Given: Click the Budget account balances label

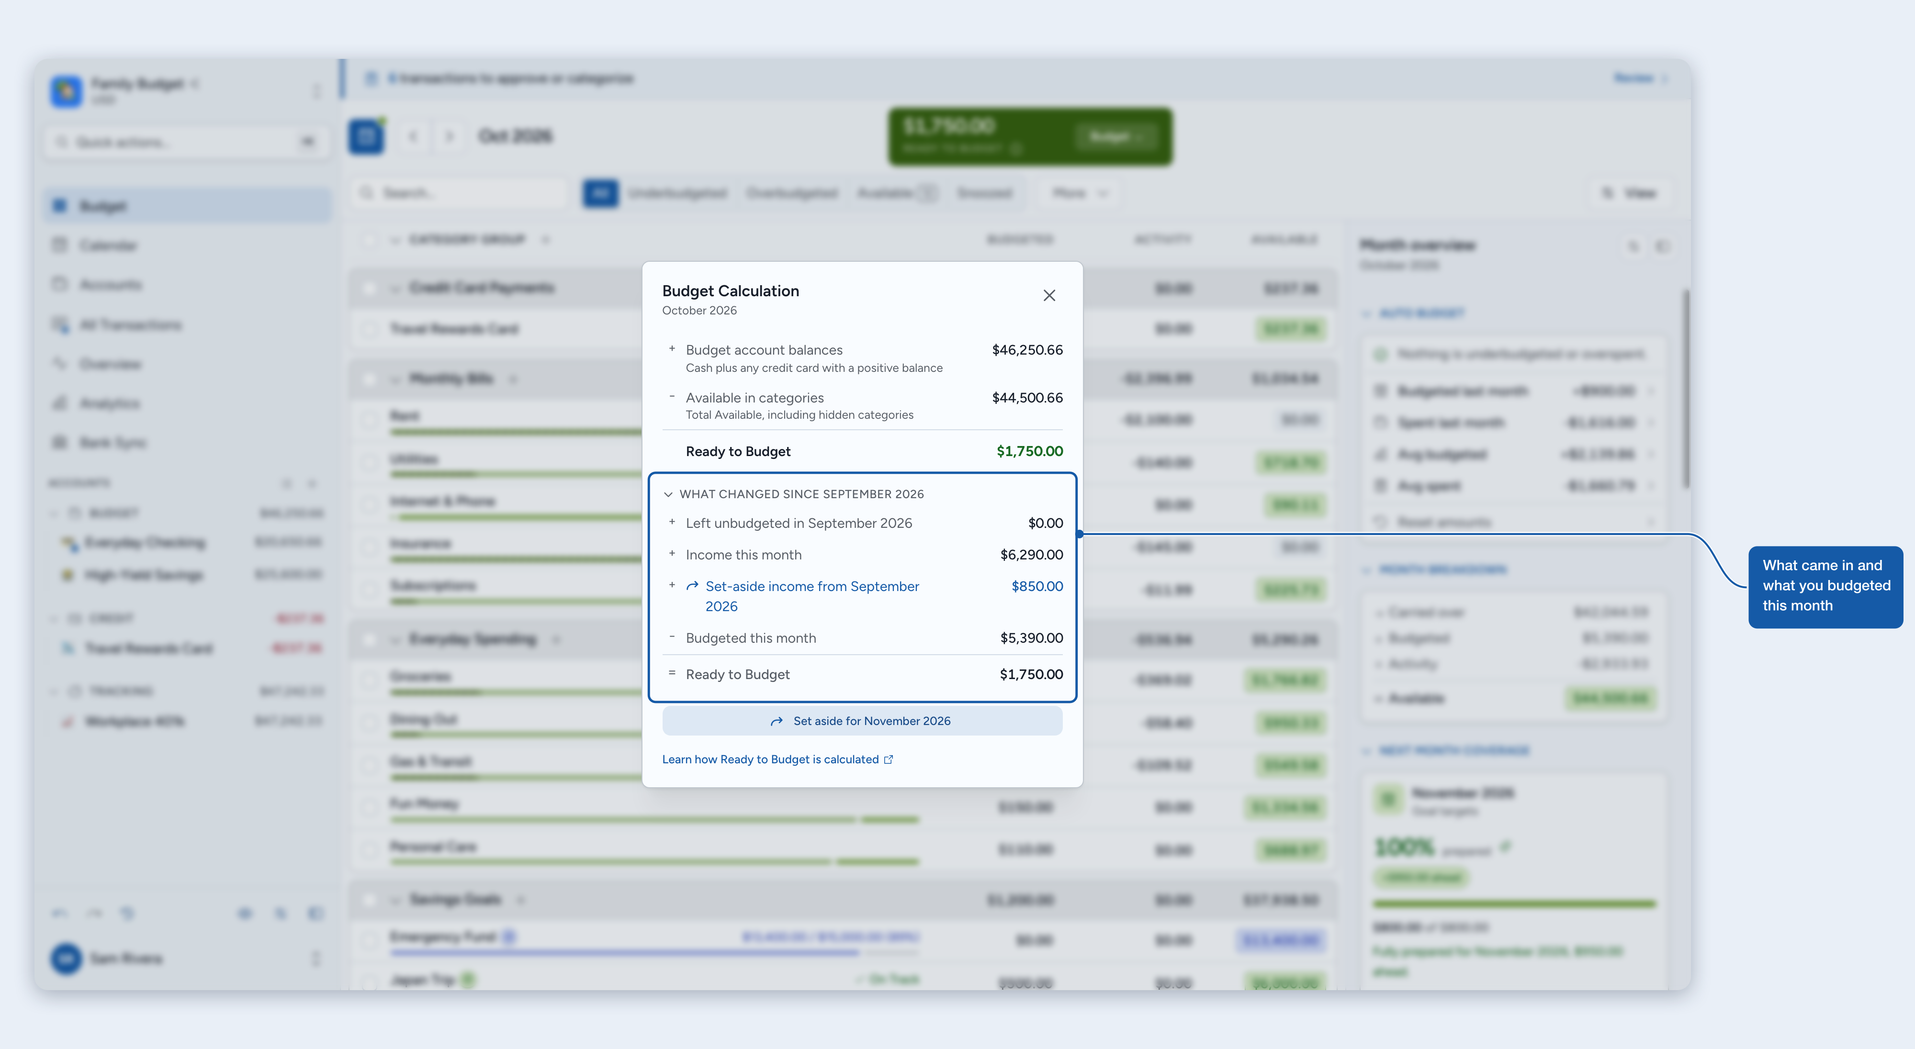Looking at the screenshot, I should click(764, 350).
